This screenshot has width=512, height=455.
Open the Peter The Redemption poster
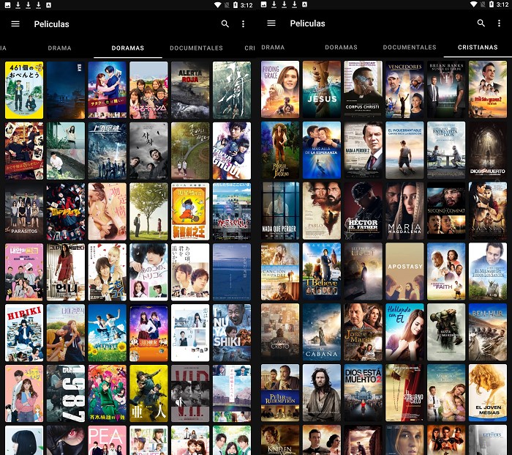[x=280, y=393]
